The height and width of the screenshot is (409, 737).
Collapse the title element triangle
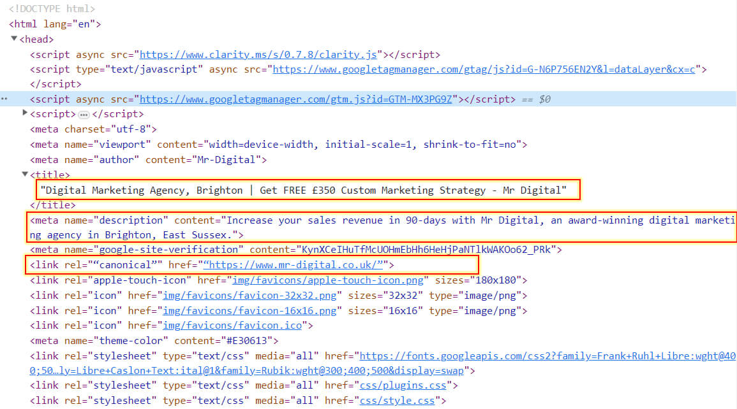coord(25,174)
